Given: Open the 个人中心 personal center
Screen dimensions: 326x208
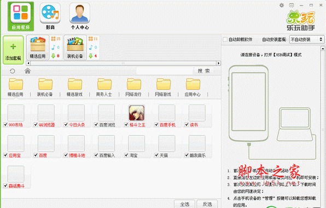Looking at the screenshot, I should pos(80,16).
